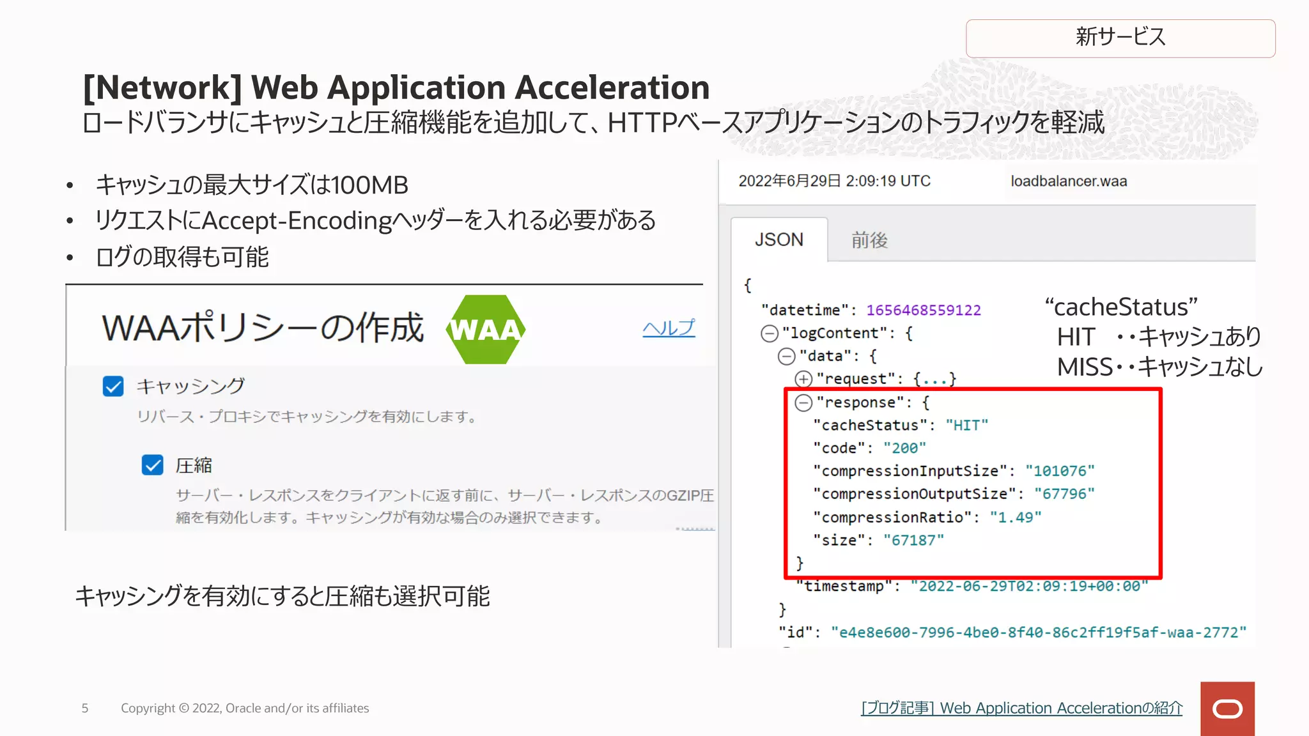Click the Copyright © 2022 Oracle footer text
This screenshot has height=736, width=1309.
[x=245, y=708]
